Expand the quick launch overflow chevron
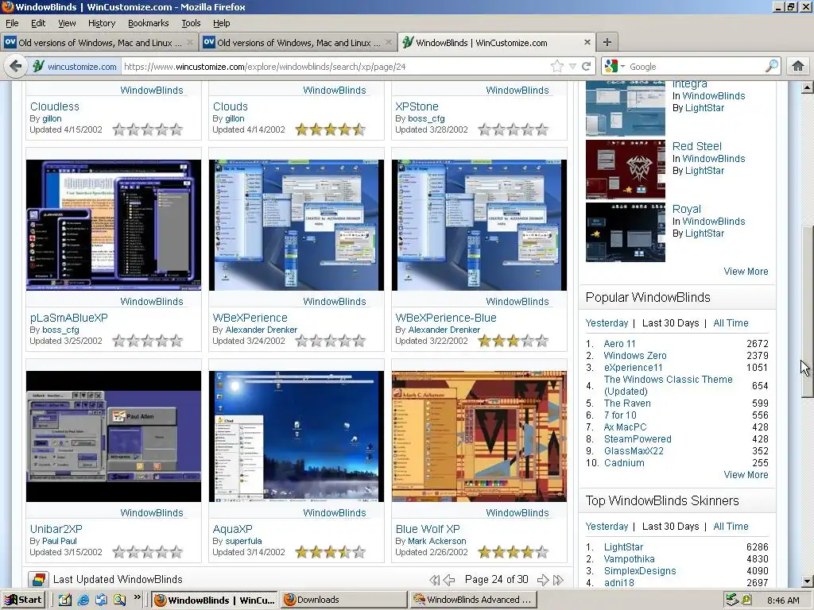The height and width of the screenshot is (610, 814). 137,597
